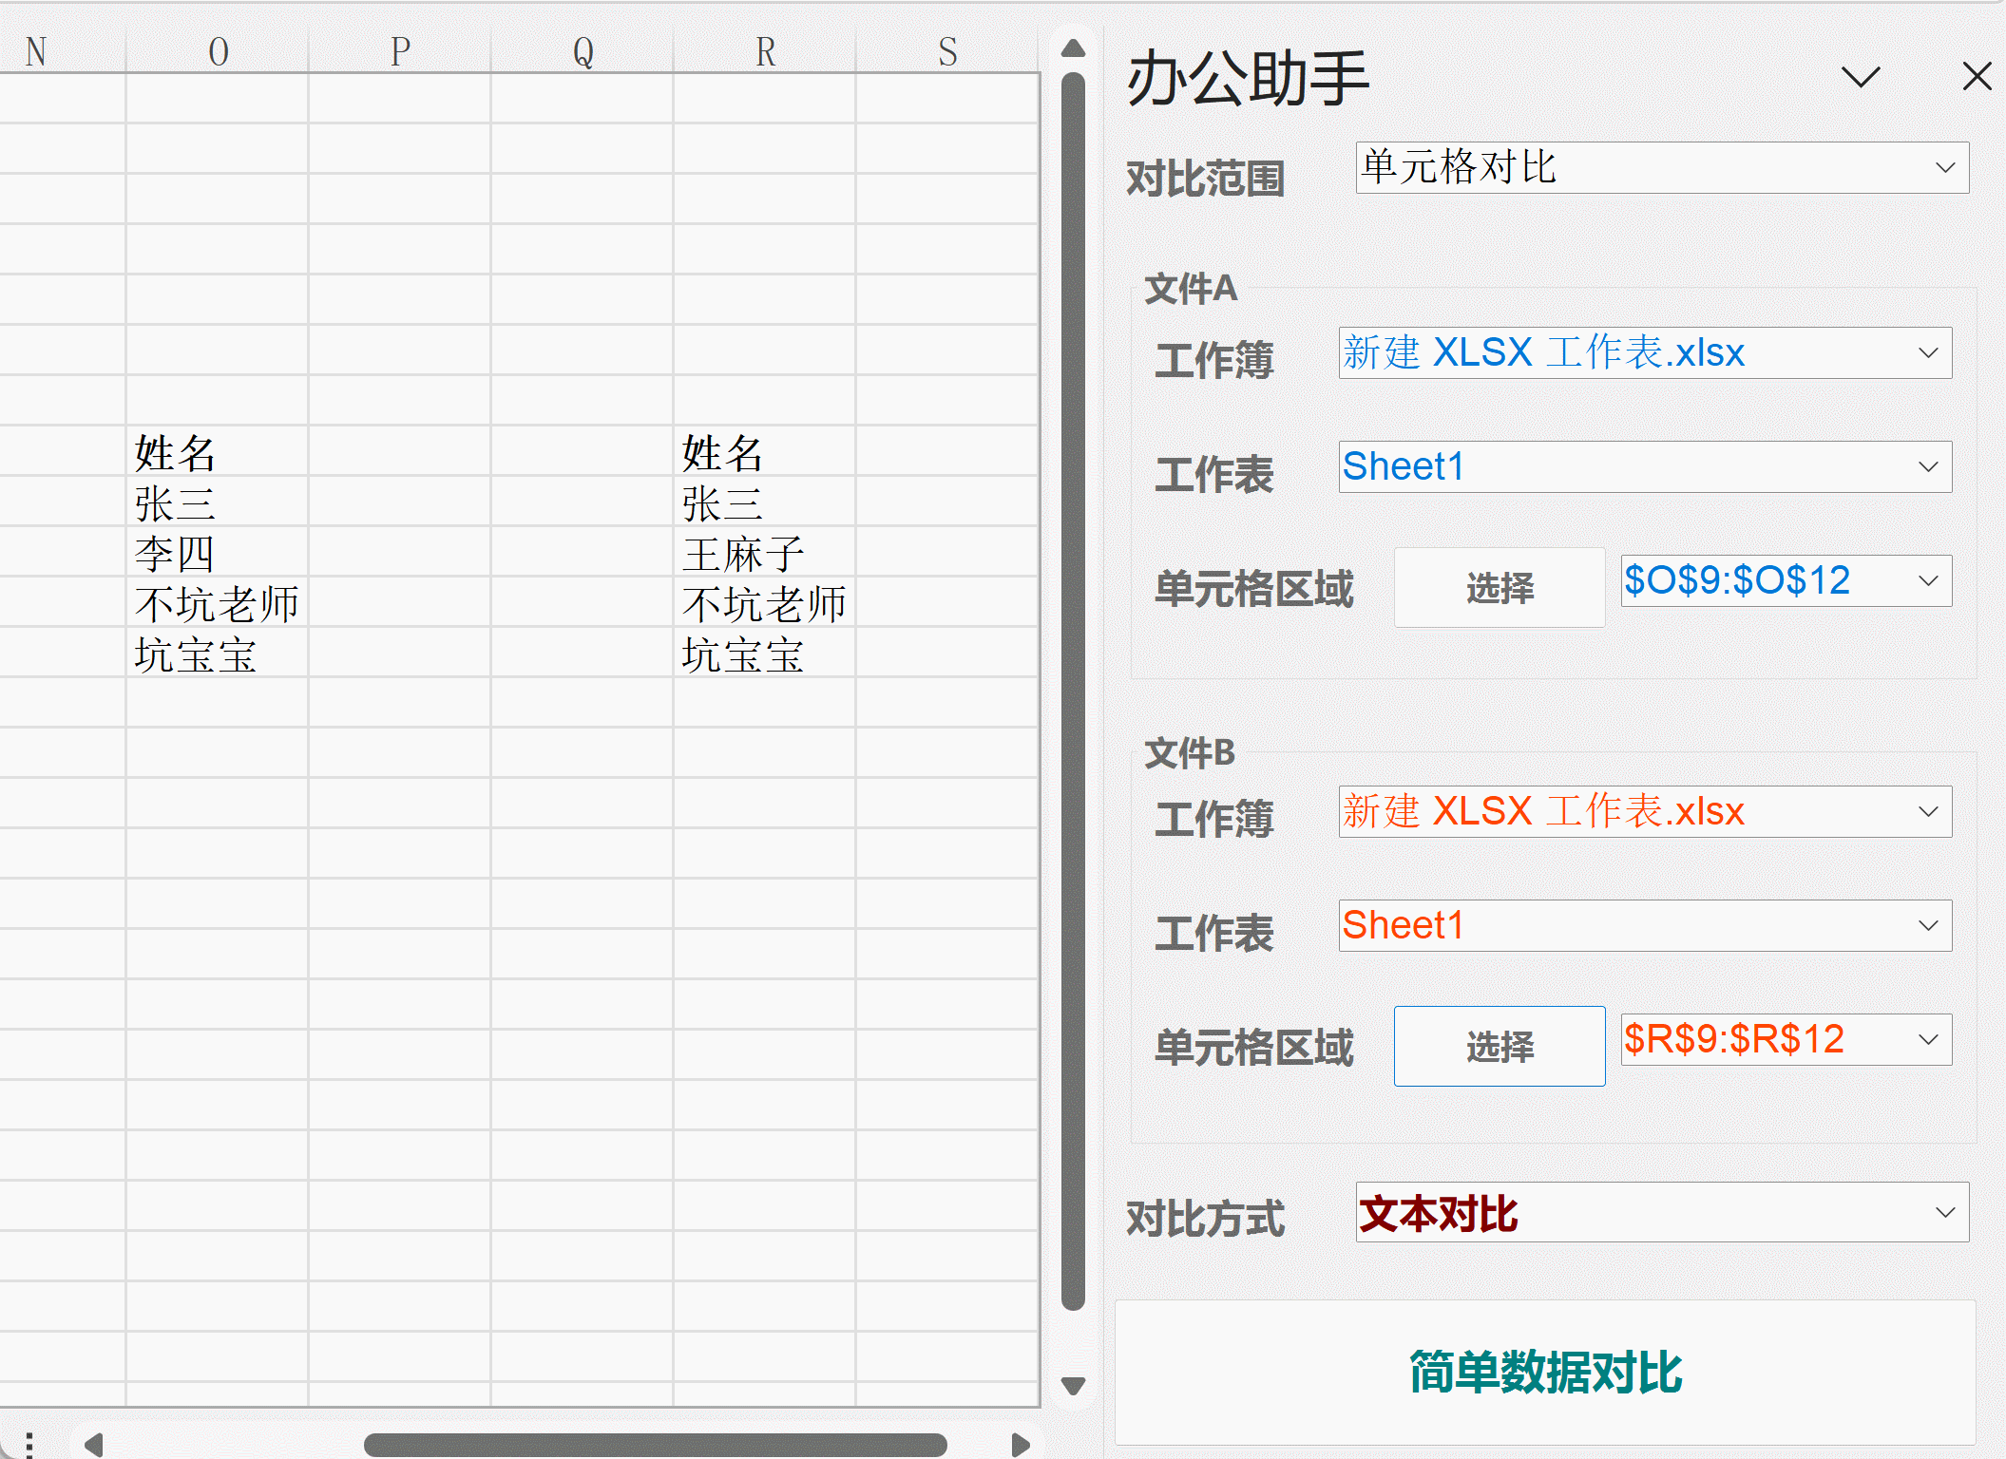Open the 文件A 工作表 Sheet1 dropdown
The image size is (2006, 1459).
click(x=1927, y=467)
